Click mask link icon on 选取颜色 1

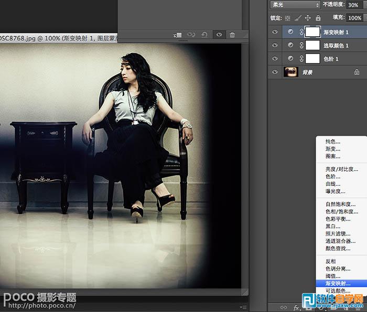coord(301,45)
